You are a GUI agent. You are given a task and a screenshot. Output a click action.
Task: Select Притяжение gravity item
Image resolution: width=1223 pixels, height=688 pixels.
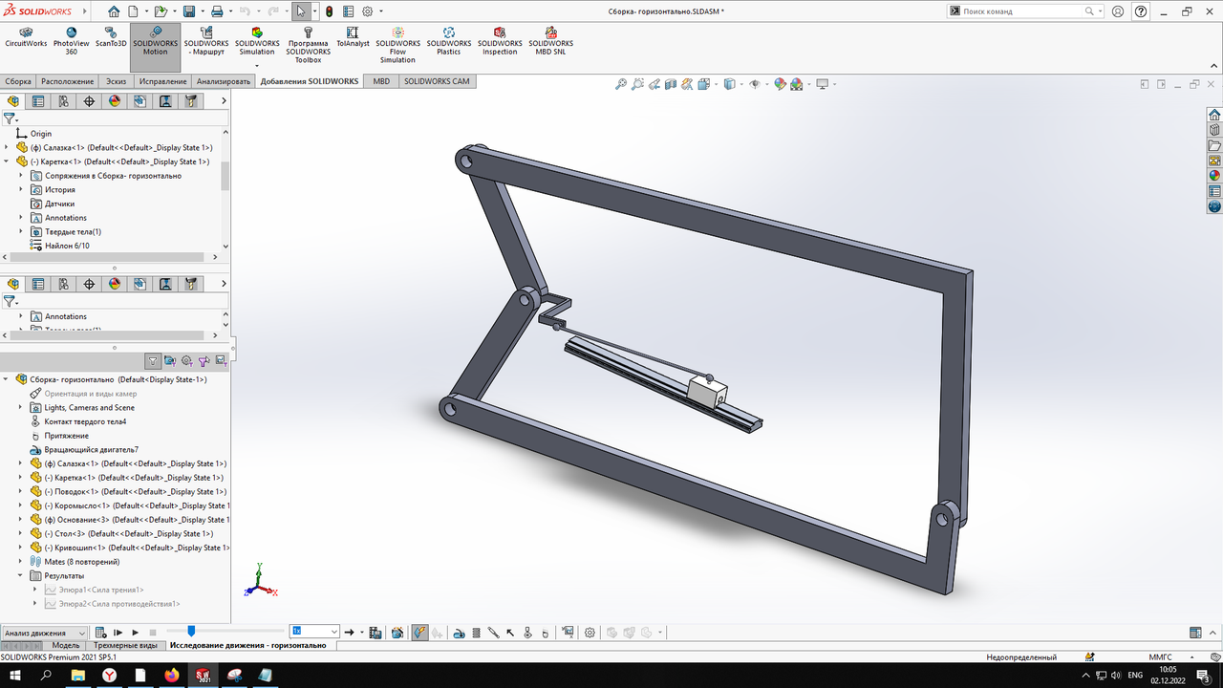(66, 436)
